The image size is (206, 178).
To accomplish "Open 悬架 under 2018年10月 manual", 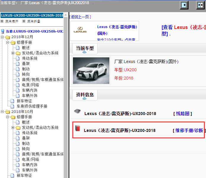I will [x=26, y=138].
